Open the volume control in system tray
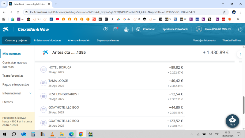The width and height of the screenshot is (245, 138). point(210,134)
